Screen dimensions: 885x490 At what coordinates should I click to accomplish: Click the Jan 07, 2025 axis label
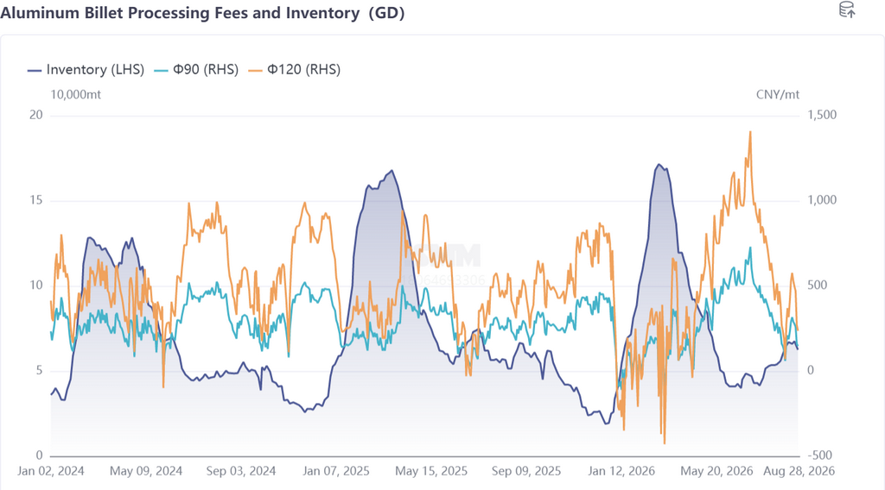click(x=336, y=471)
